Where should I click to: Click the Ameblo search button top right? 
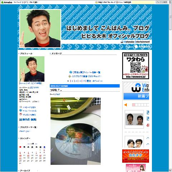pos(162,2)
